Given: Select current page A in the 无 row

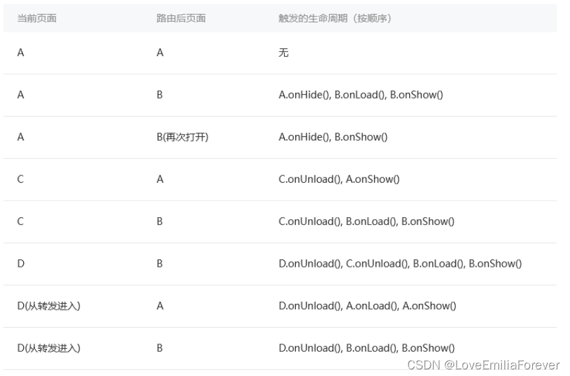Looking at the screenshot, I should pos(21,53).
